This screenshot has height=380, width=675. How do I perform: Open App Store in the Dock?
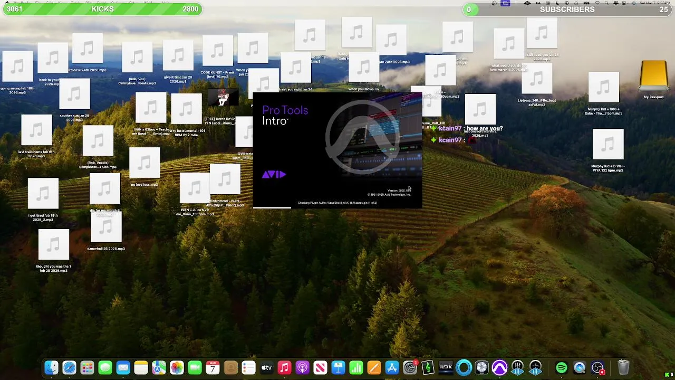pyautogui.click(x=392, y=367)
